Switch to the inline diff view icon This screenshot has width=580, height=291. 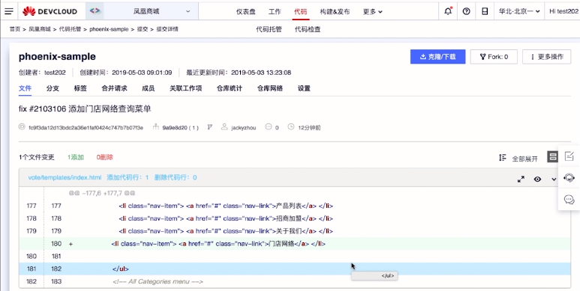point(552,157)
